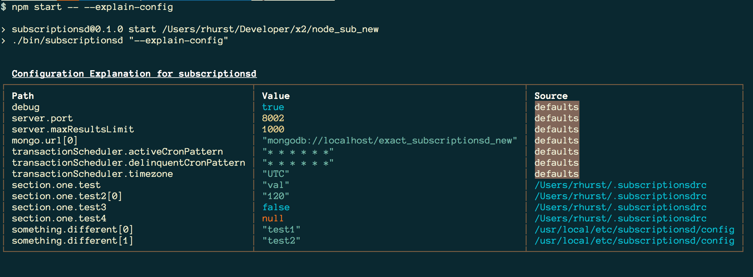Click the "UTC" timezone value
The image size is (753, 277).
276,174
